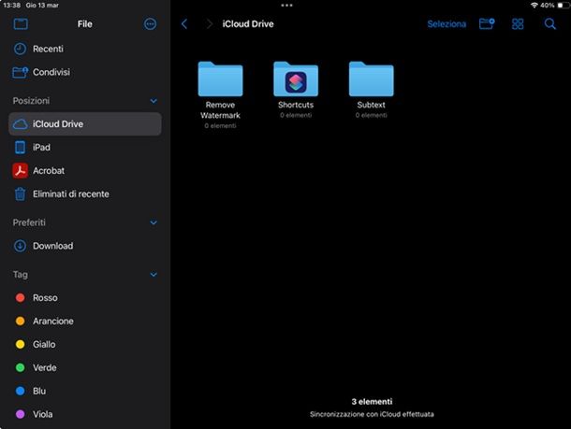Screen dimensions: 571x429
Task: Click the 13:38 clock in status bar
Action: (11, 5)
